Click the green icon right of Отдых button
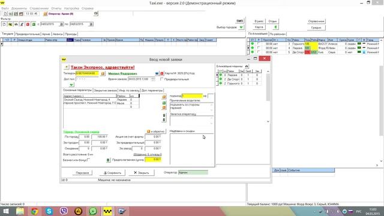 pyautogui.click(x=275, y=27)
